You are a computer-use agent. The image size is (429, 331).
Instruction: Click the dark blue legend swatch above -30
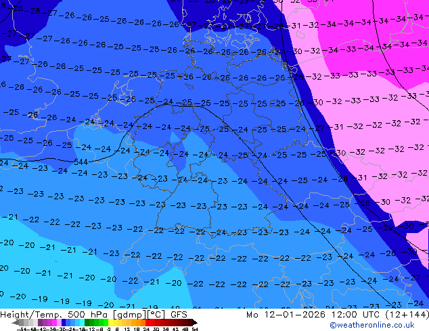pyautogui.click(x=64, y=323)
